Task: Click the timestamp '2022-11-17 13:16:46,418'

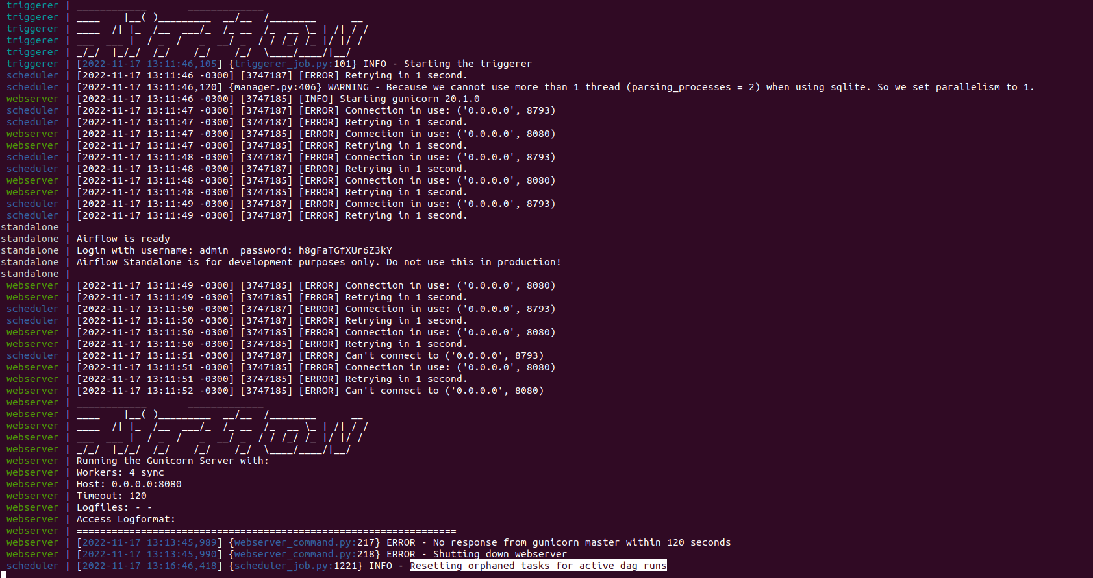Action: (149, 566)
